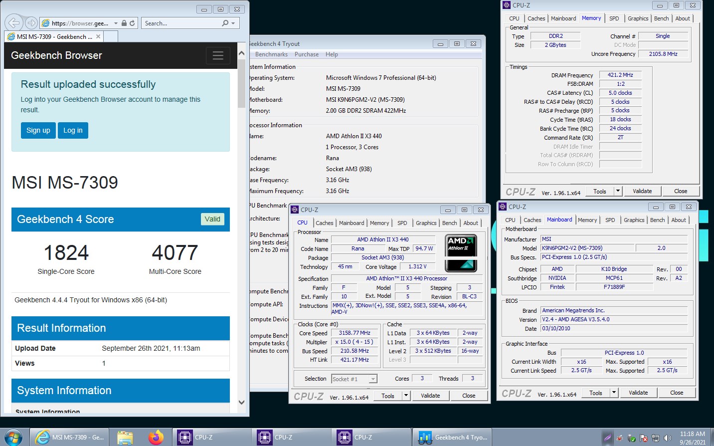Go back in Internet Explorer

pos(14,23)
